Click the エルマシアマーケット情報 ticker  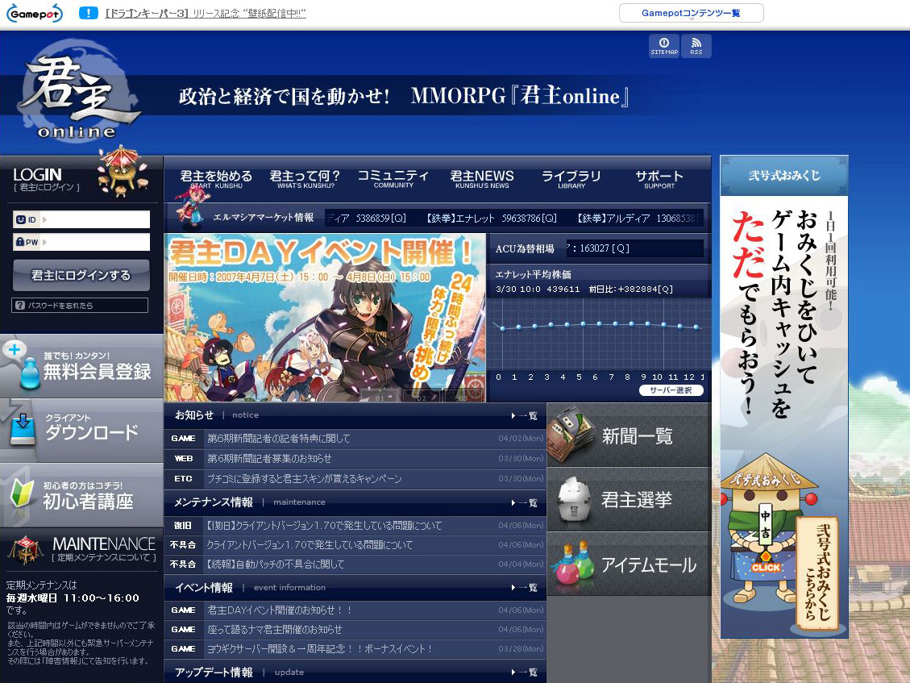[513, 218]
